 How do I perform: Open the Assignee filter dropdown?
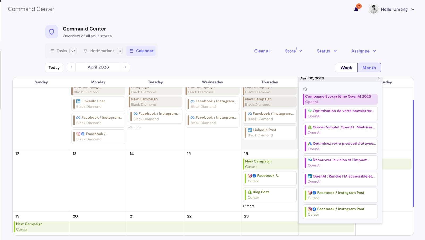364,51
